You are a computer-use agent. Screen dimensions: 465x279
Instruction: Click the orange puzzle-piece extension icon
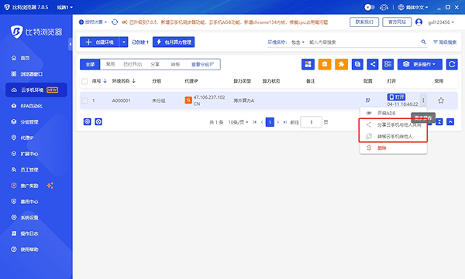(x=341, y=64)
